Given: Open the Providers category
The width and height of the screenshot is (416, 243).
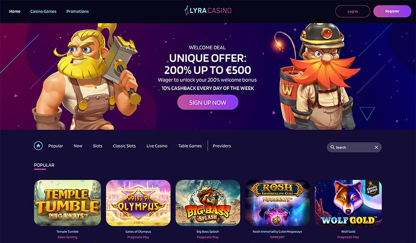Looking at the screenshot, I should click(x=222, y=146).
